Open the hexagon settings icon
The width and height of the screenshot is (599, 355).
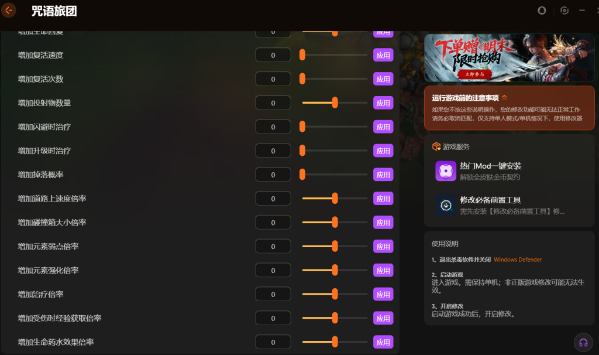coord(564,11)
